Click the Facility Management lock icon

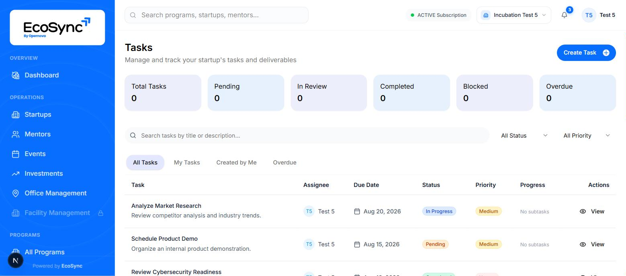click(x=101, y=213)
